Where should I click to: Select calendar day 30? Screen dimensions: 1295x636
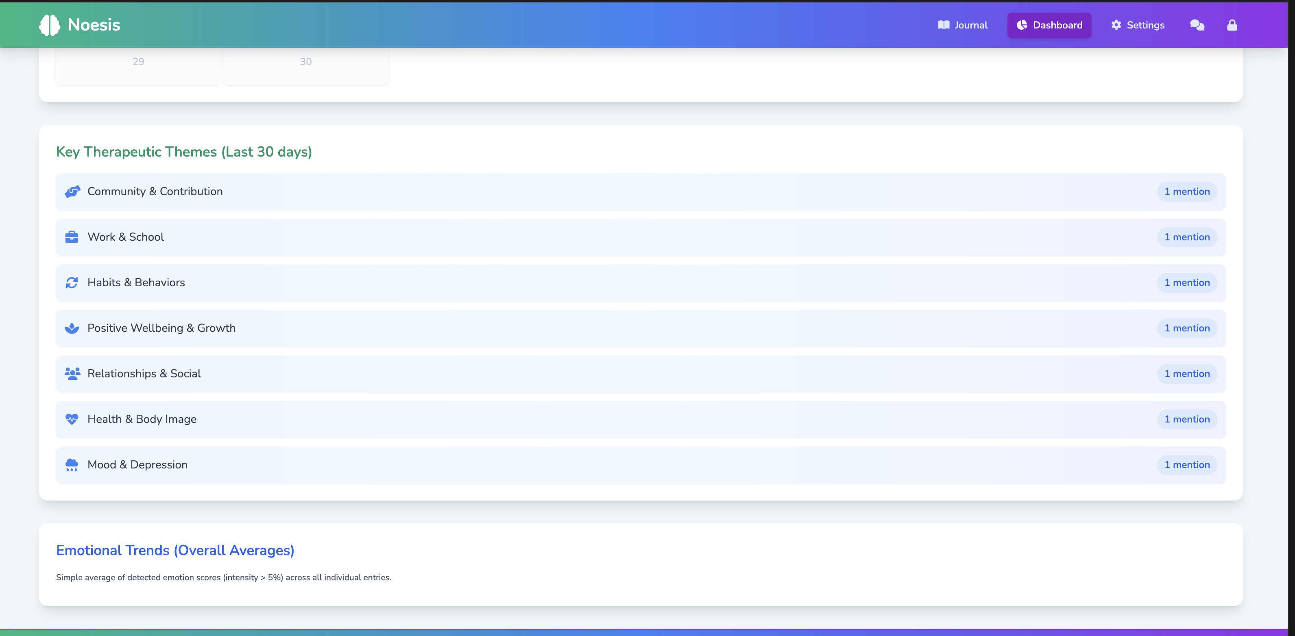pyautogui.click(x=306, y=62)
